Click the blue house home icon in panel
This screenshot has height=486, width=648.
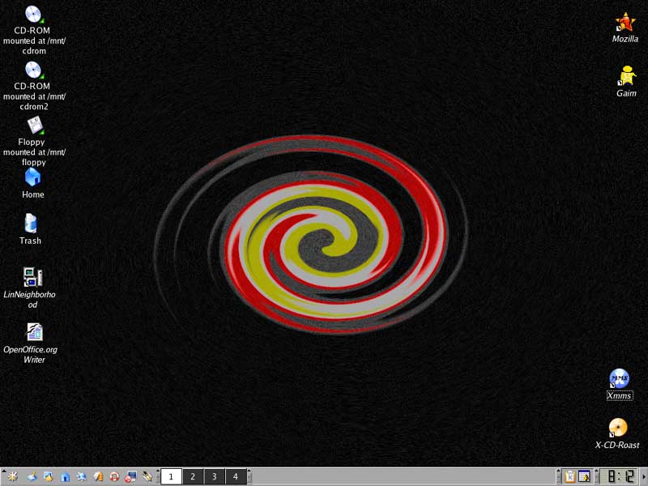coord(65,477)
